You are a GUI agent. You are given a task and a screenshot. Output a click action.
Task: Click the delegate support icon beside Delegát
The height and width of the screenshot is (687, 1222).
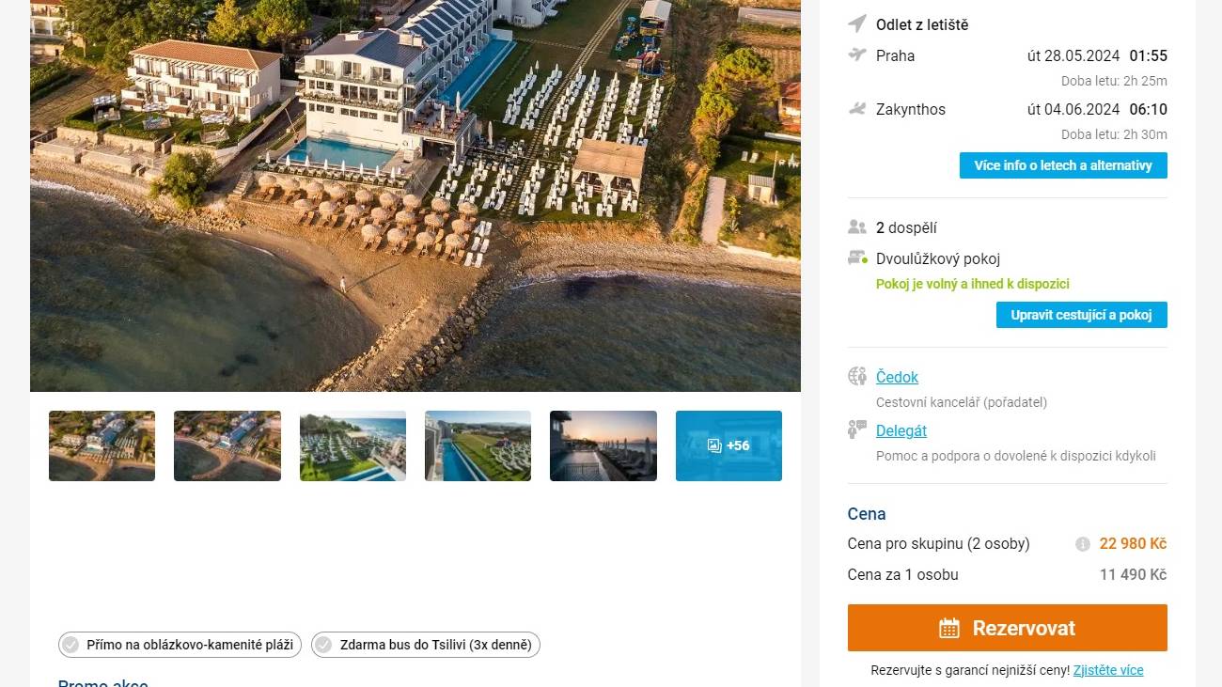(856, 430)
